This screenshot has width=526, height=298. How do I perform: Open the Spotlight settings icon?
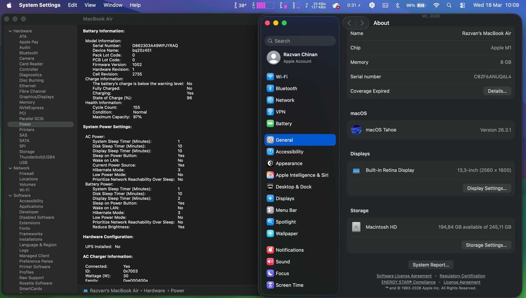(270, 222)
